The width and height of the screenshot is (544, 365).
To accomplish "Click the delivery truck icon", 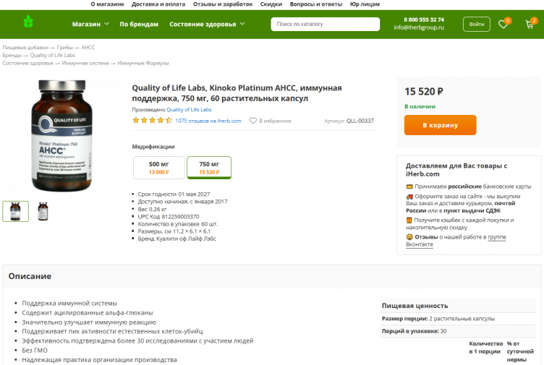I will click(409, 197).
